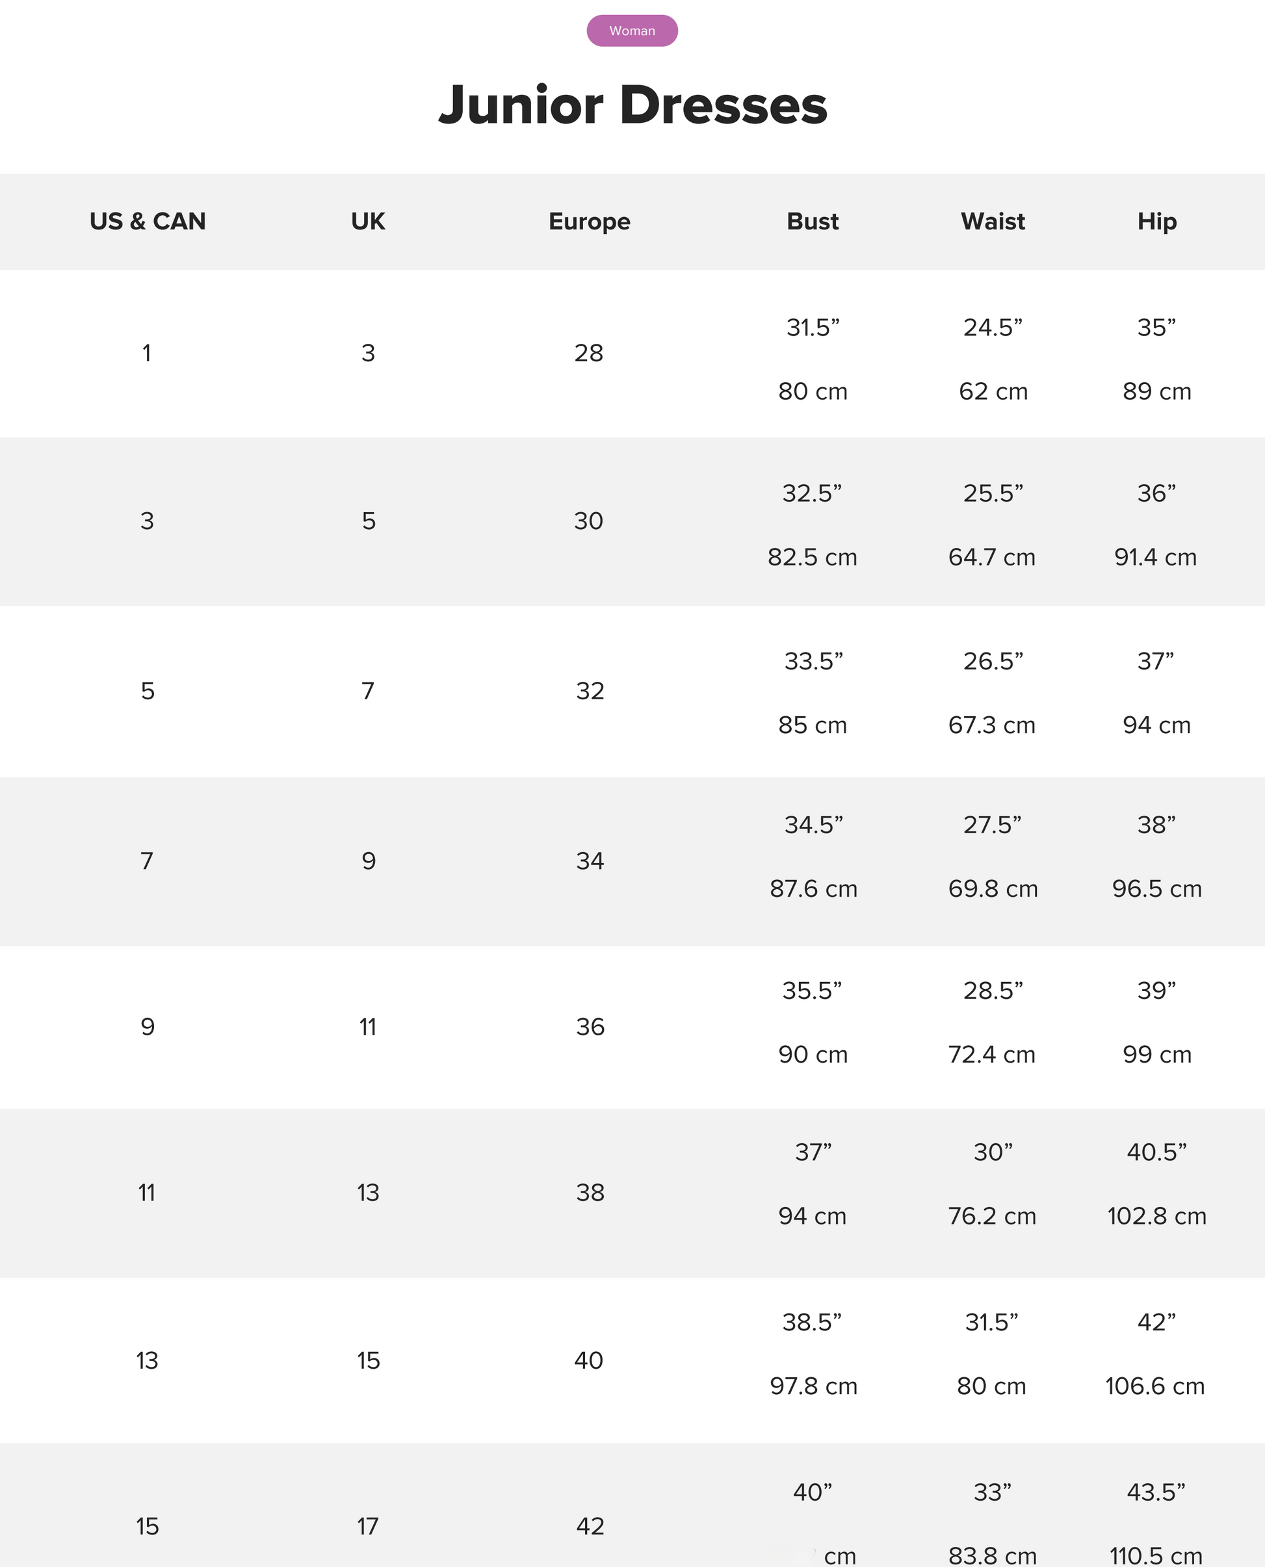This screenshot has height=1567, width=1265.
Task: Click the 102.8 cm hip measurement
Action: pos(1156,1216)
